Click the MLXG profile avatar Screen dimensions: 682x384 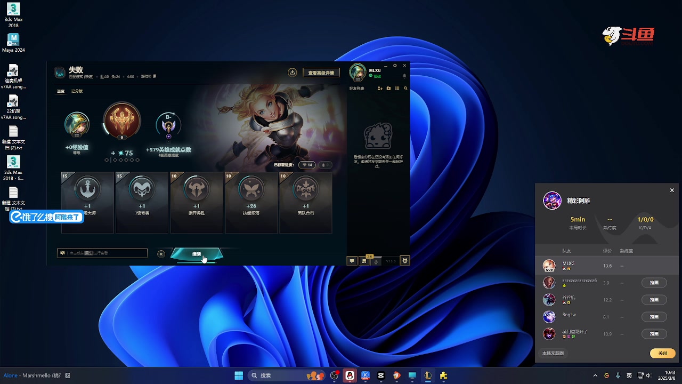pos(358,73)
